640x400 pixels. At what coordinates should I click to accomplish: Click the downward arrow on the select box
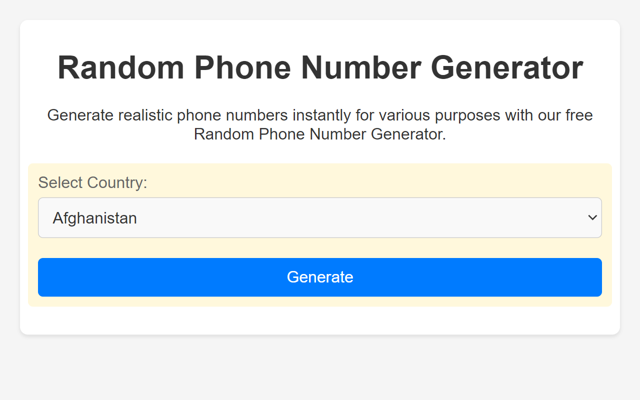[592, 217]
